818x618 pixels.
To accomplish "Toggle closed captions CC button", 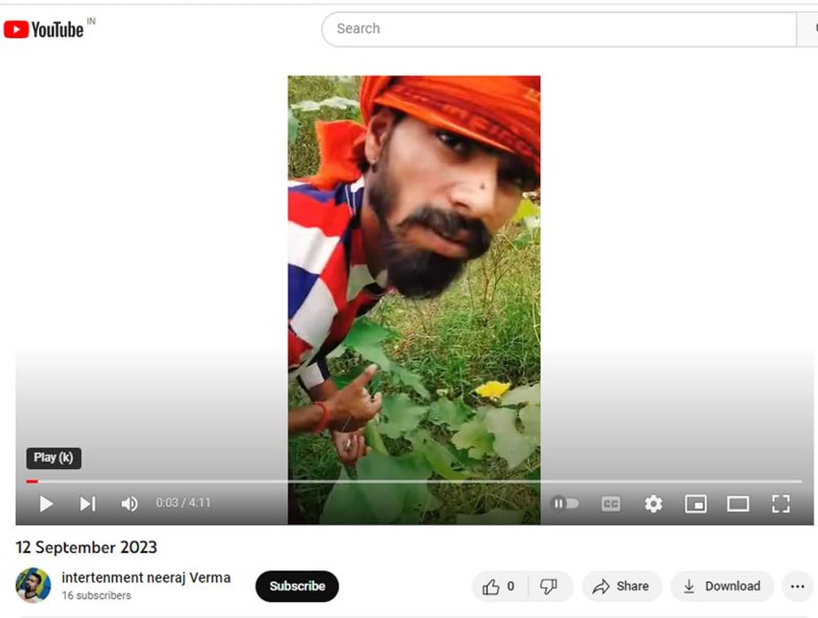I will [x=610, y=504].
